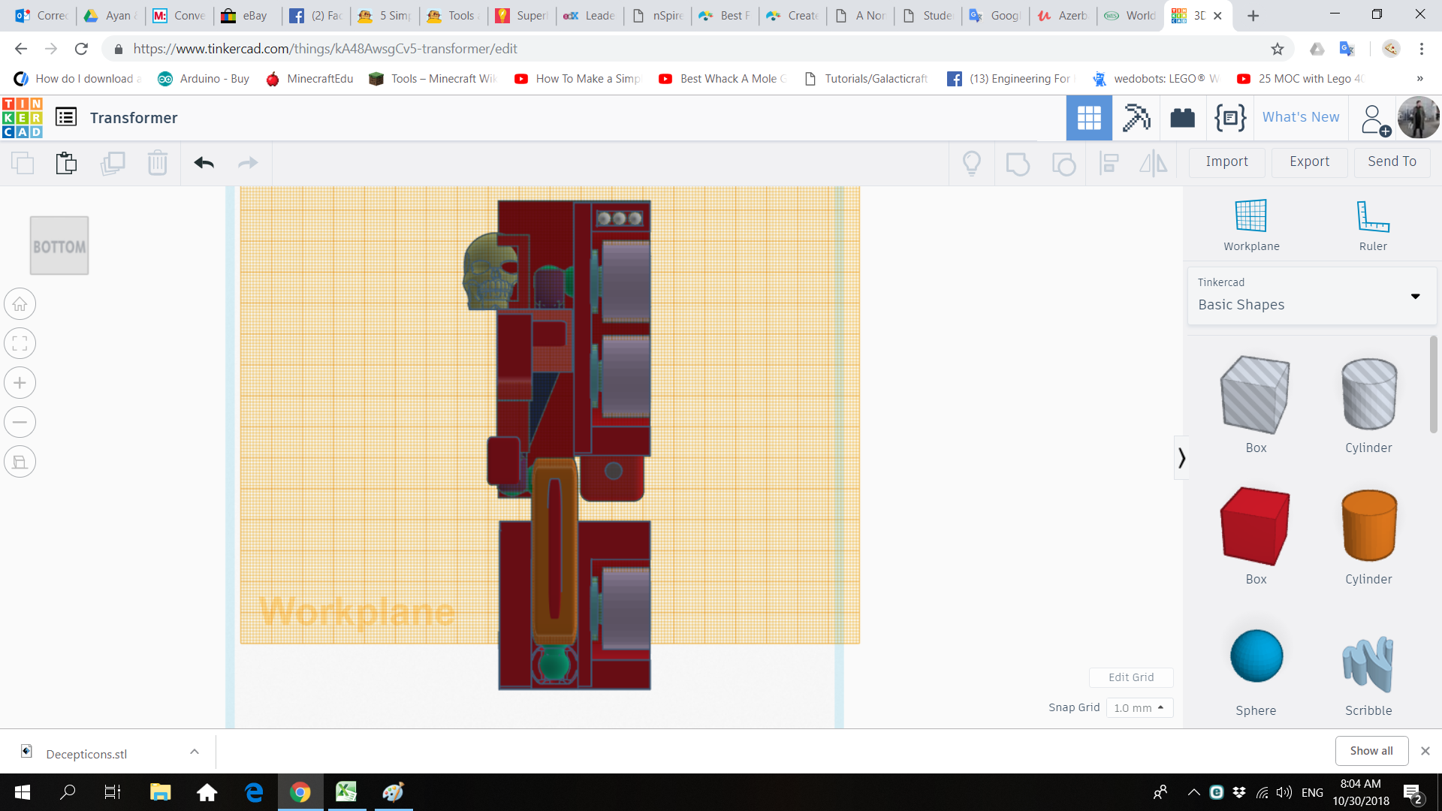
Task: Click the Paste clipboard icon
Action: coord(66,162)
